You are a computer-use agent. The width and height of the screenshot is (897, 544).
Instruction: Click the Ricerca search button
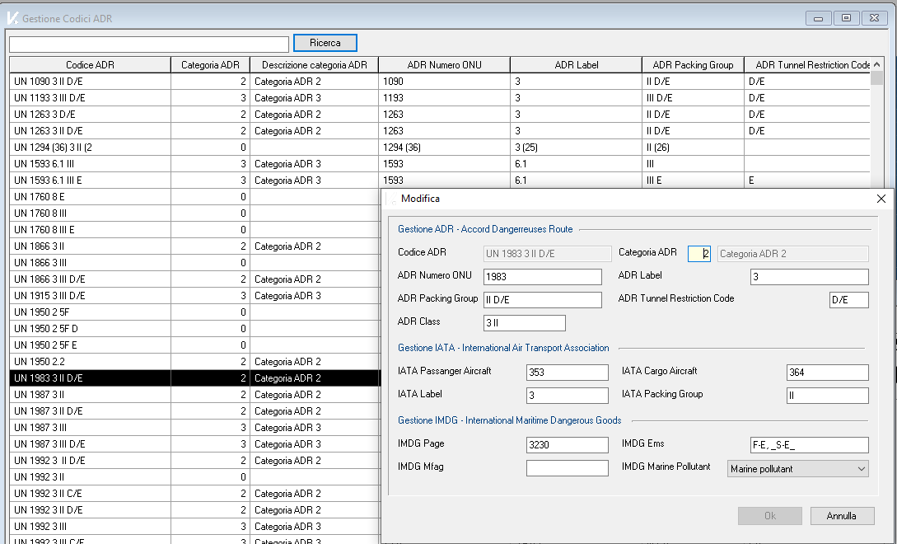pyautogui.click(x=325, y=43)
